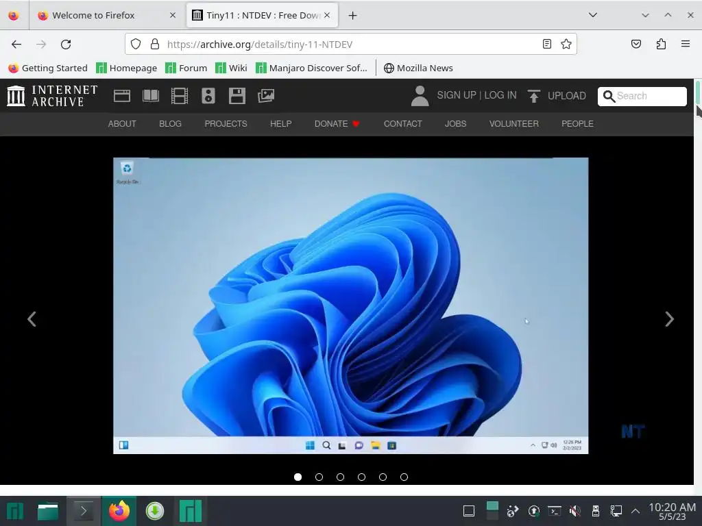702x526 pixels.
Task: Return to the previous carousel image
Action: click(x=32, y=319)
